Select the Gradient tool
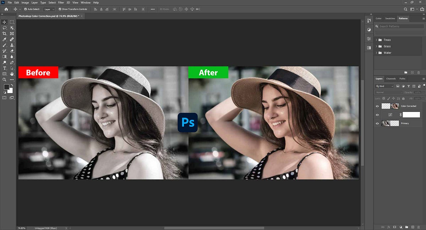 point(5,56)
